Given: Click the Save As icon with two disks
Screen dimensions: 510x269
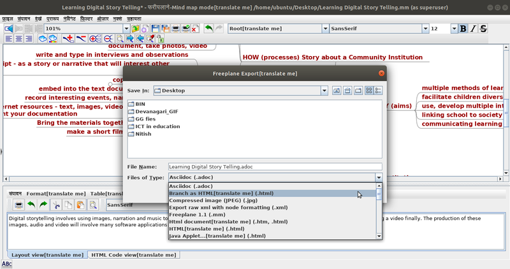Looking at the screenshot, I should (x=165, y=29).
